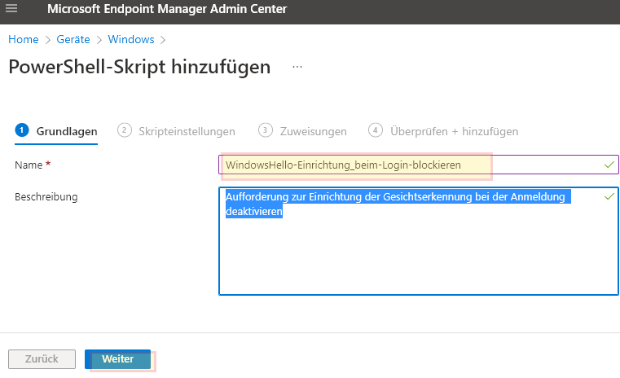Click green checkmark in Name field
620x378 pixels.
point(609,165)
